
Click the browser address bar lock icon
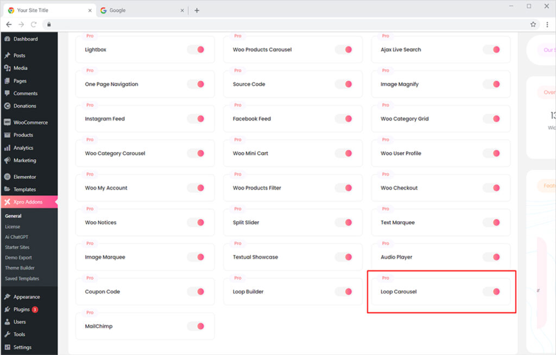tap(49, 24)
